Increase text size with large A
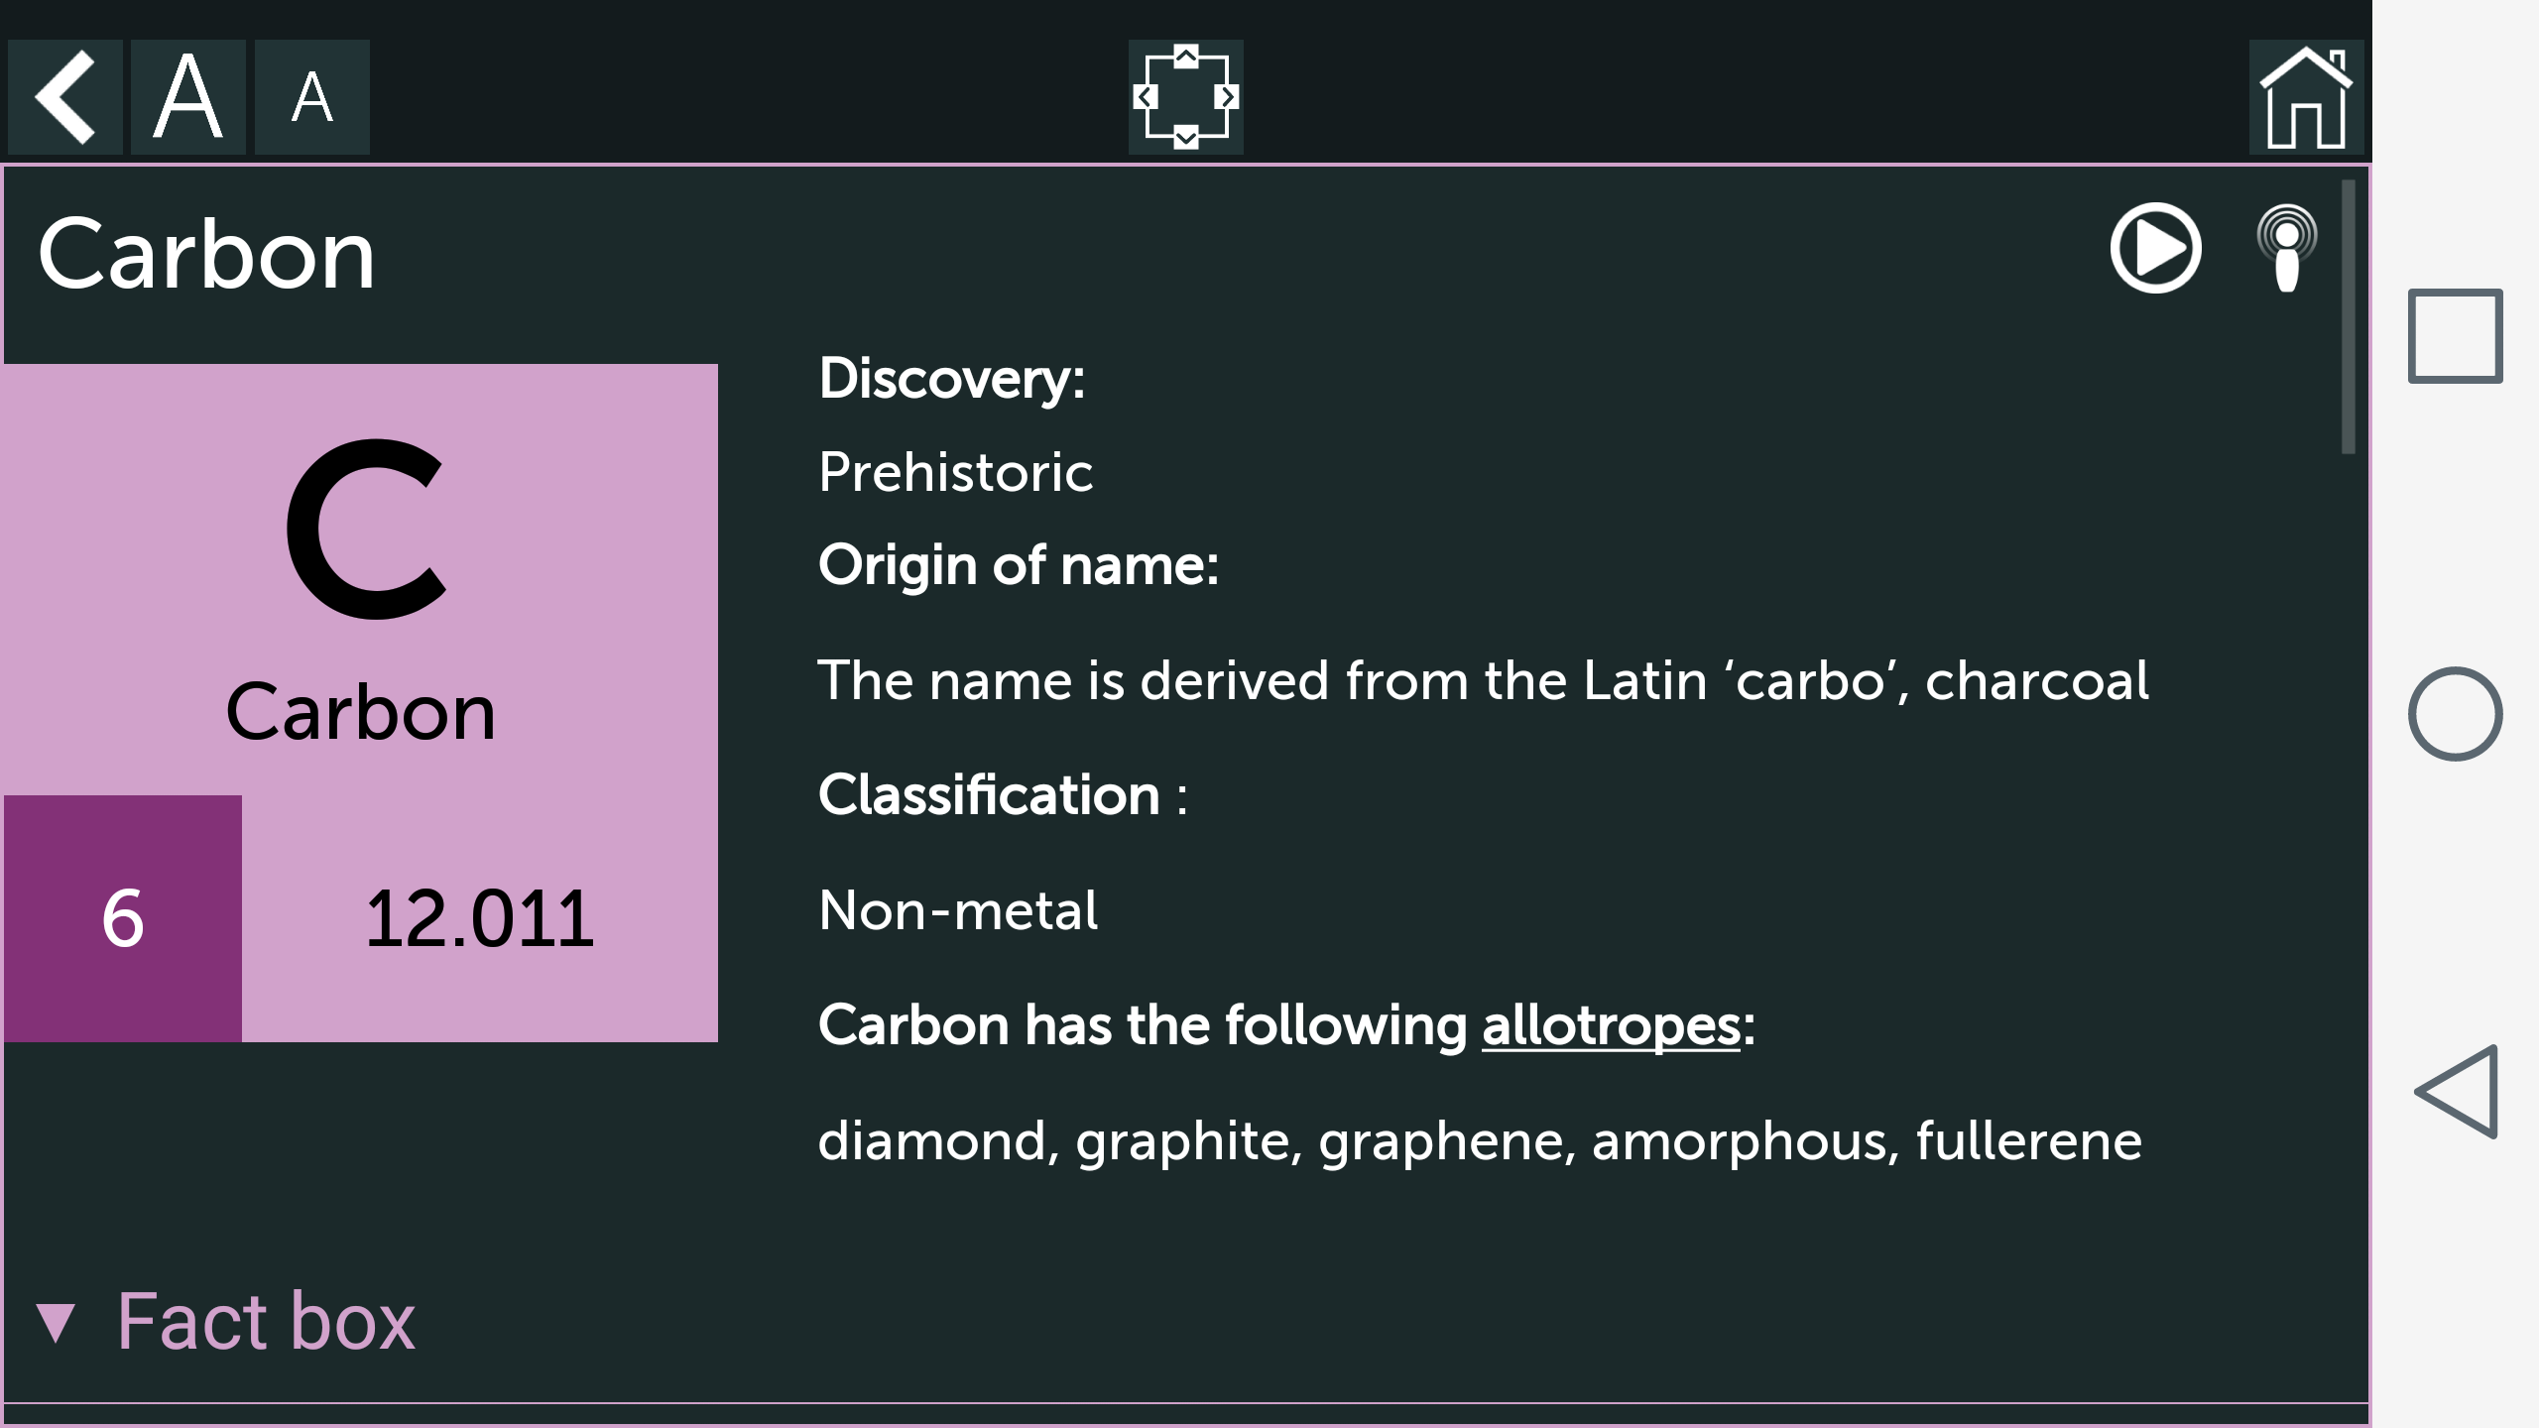This screenshot has height=1428, width=2539. tap(188, 97)
